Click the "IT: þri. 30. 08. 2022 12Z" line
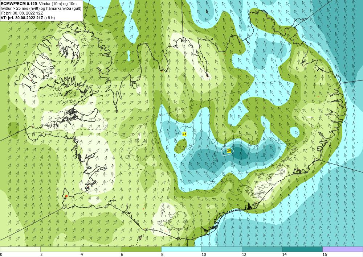 (22, 13)
